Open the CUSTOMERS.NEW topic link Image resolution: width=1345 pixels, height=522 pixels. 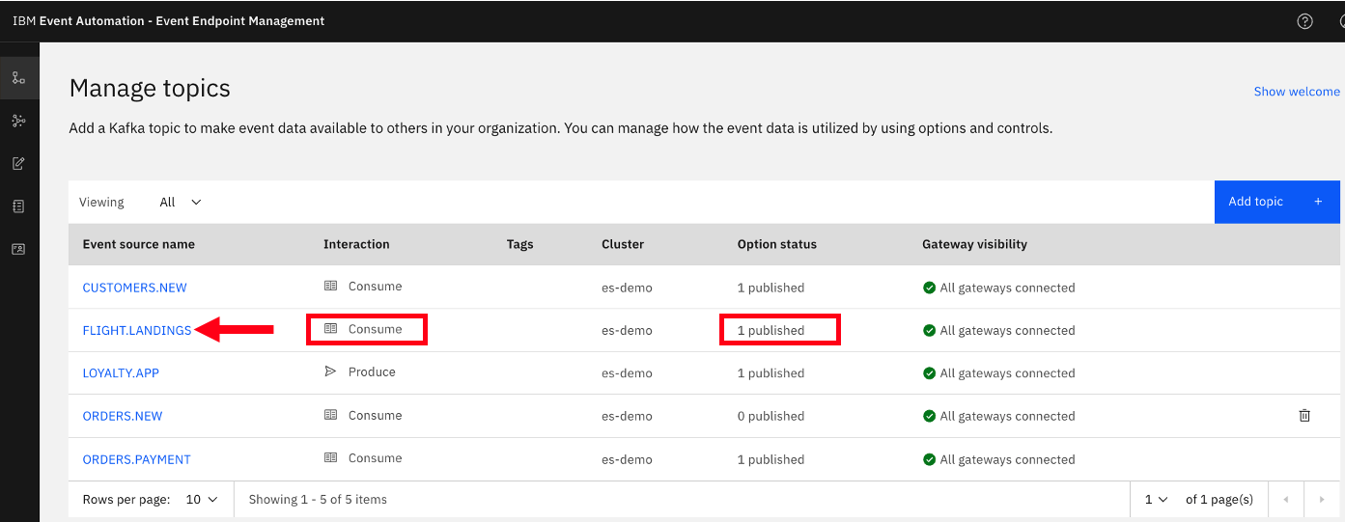pyautogui.click(x=134, y=288)
